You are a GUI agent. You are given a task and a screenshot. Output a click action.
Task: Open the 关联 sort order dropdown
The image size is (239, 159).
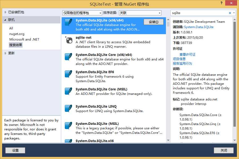140,13
